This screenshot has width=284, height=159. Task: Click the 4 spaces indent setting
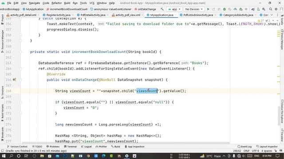(x=267, y=151)
